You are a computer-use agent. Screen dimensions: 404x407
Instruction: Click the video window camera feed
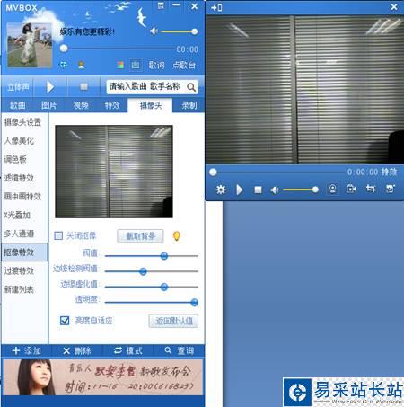pyautogui.click(x=305, y=90)
